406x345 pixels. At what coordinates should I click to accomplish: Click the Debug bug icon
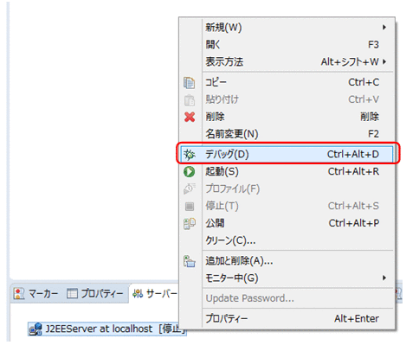(190, 155)
